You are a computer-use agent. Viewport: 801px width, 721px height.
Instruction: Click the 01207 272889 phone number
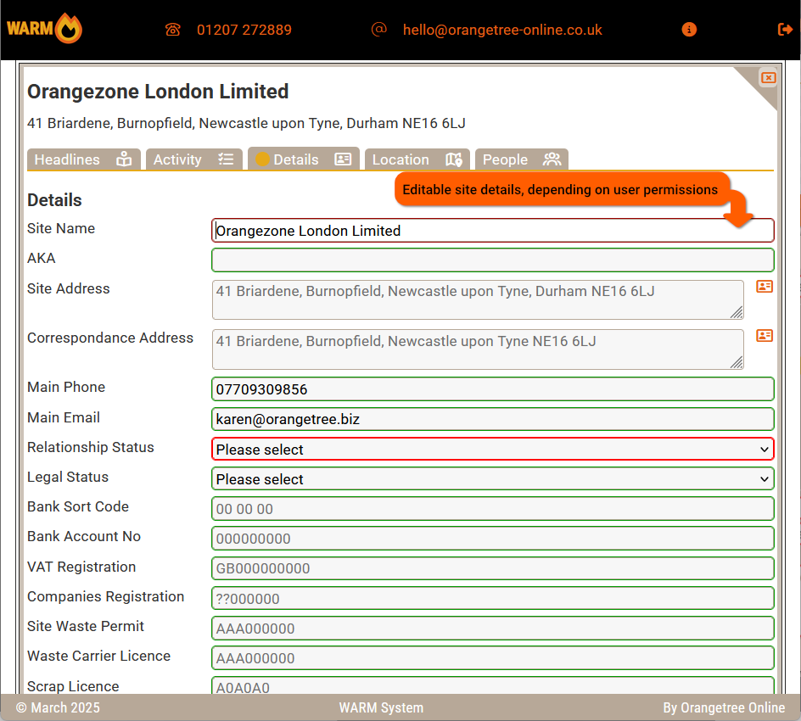[x=244, y=30]
